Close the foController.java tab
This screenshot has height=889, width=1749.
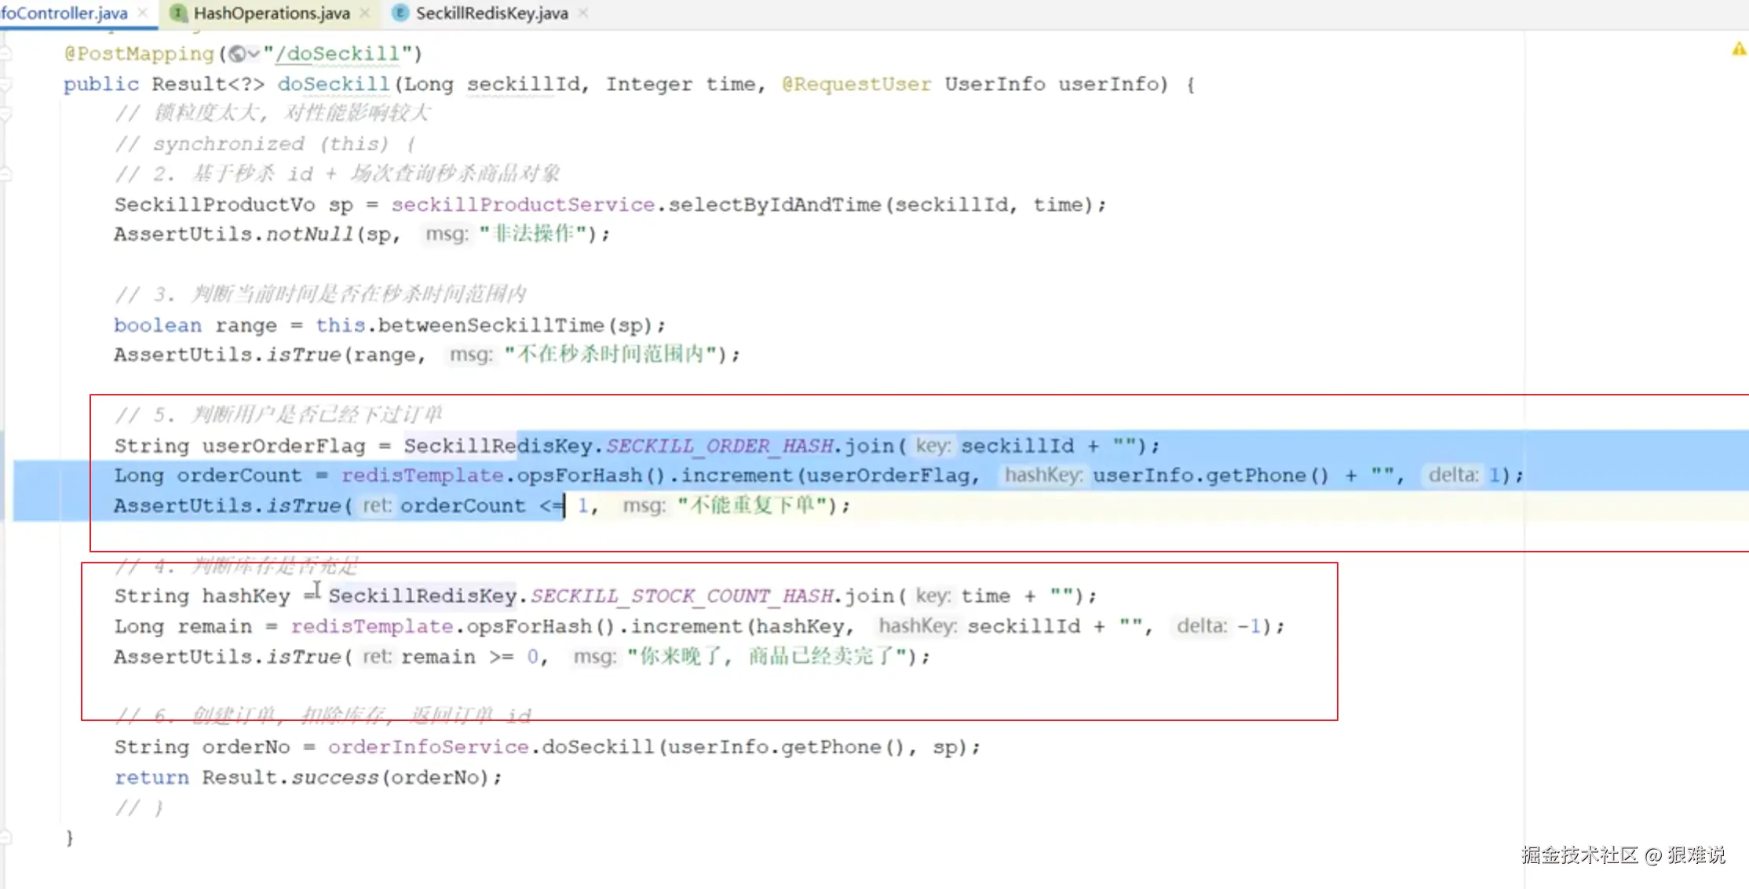click(143, 13)
